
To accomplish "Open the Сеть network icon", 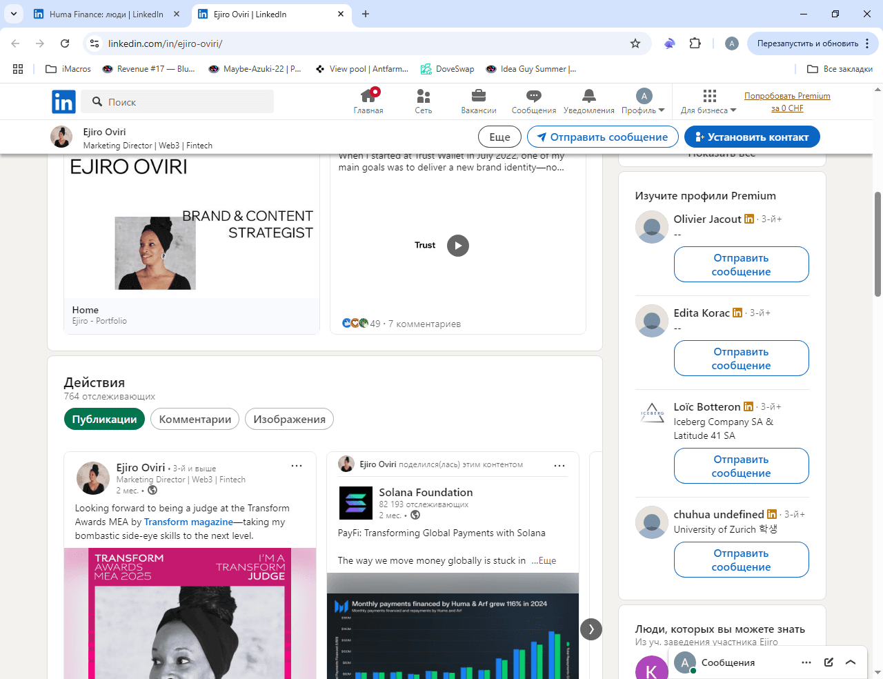I will pos(424,101).
